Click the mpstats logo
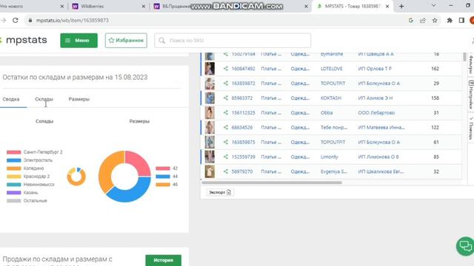This screenshot has width=474, height=266. 24,40
